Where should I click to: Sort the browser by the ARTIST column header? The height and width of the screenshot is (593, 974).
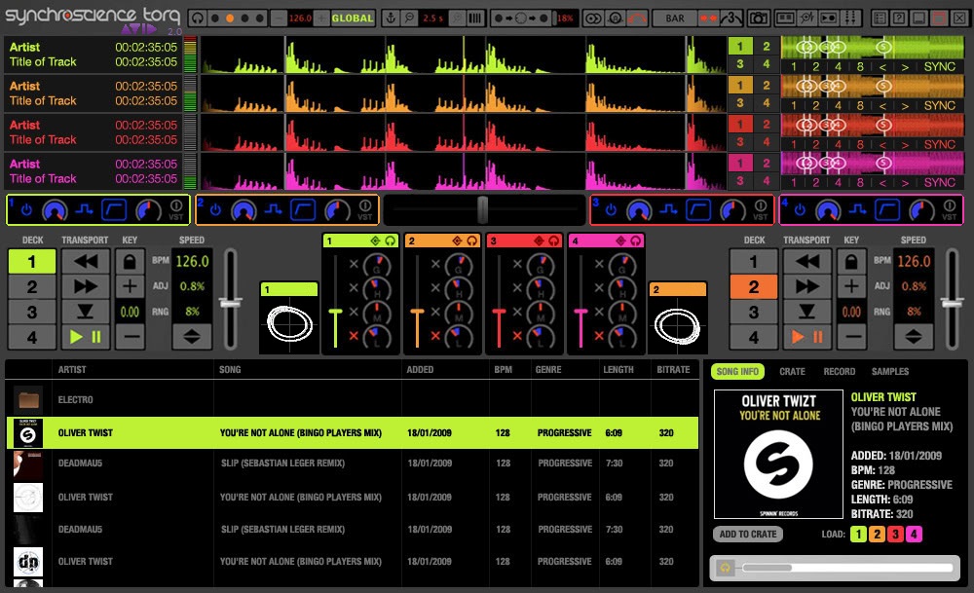pos(72,369)
